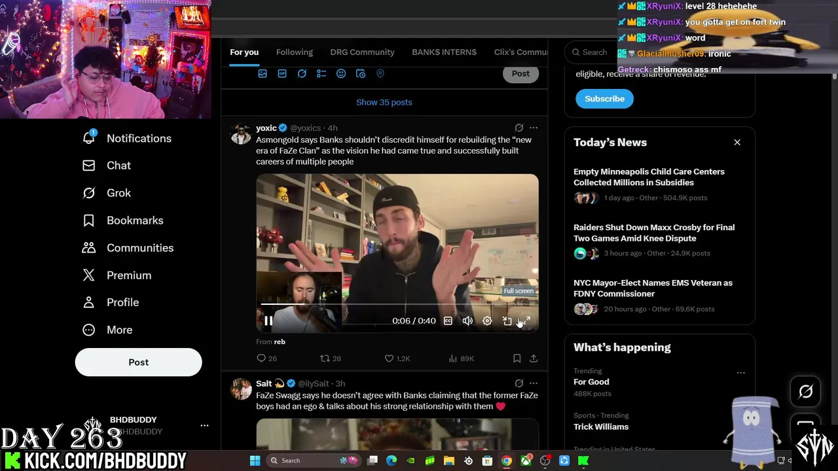
Task: Mute the video volume
Action: pyautogui.click(x=467, y=321)
